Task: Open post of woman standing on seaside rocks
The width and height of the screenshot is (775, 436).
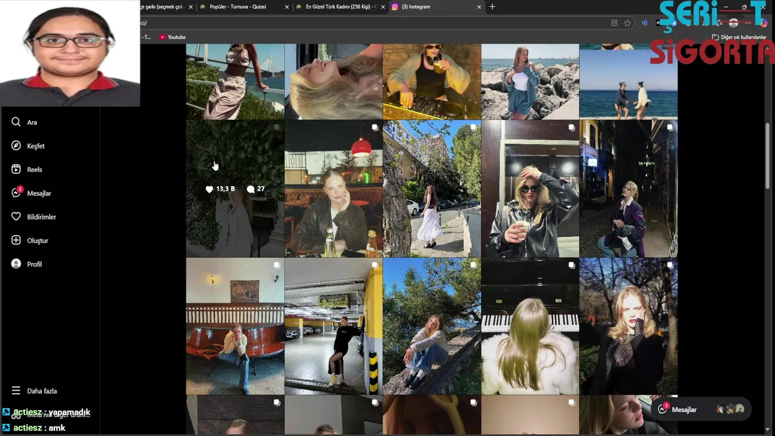Action: coord(530,81)
